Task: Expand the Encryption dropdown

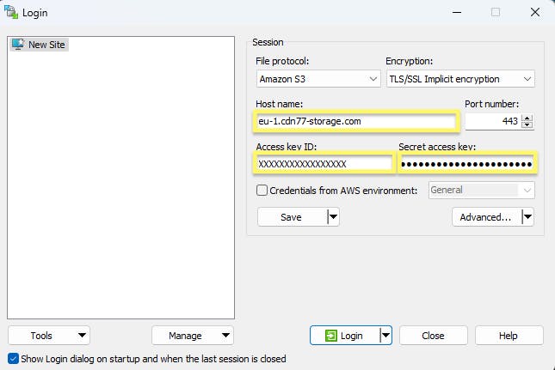Action: (460, 79)
